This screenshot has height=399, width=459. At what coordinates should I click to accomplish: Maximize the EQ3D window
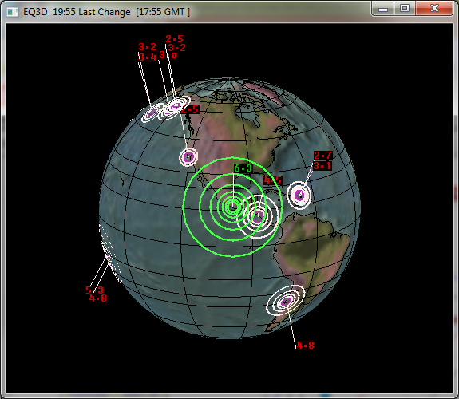click(405, 9)
